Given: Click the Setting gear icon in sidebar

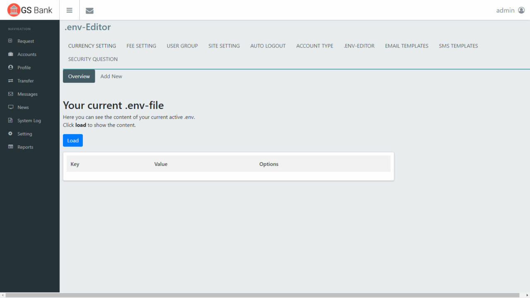Looking at the screenshot, I should pyautogui.click(x=10, y=134).
